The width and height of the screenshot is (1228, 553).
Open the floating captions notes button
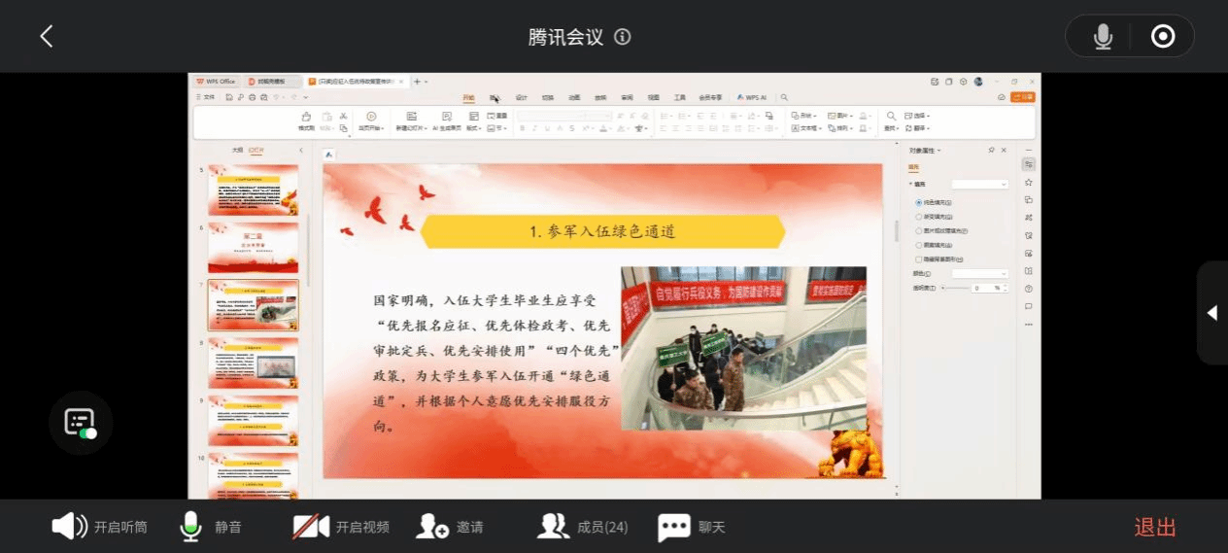(x=81, y=423)
